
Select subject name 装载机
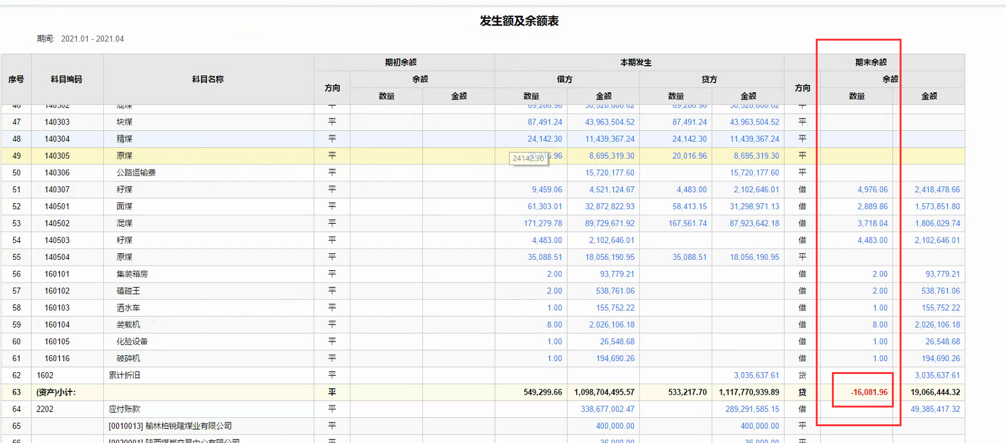tap(128, 324)
